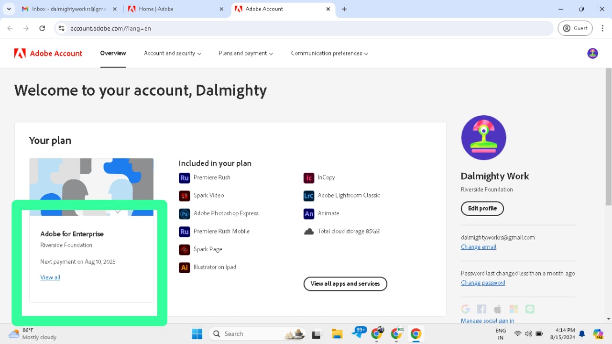Click the 'Illustrator on Ipad' label
This screenshot has width=612, height=344.
pyautogui.click(x=215, y=267)
